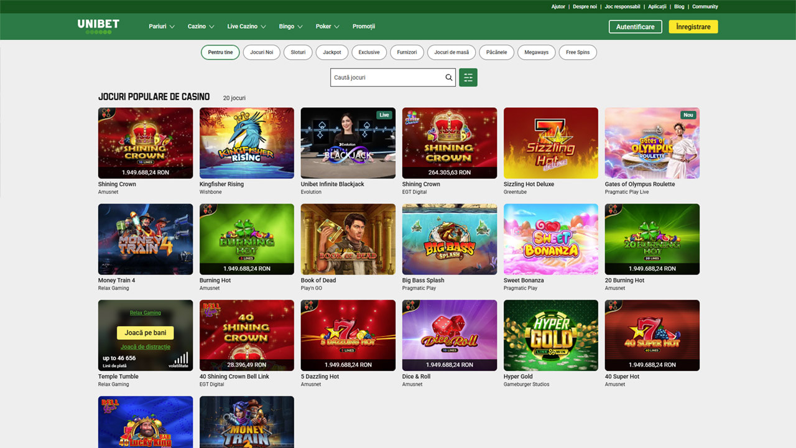Viewport: 796px width, 448px height.
Task: Click Joacă pe bani button
Action: (x=146, y=333)
